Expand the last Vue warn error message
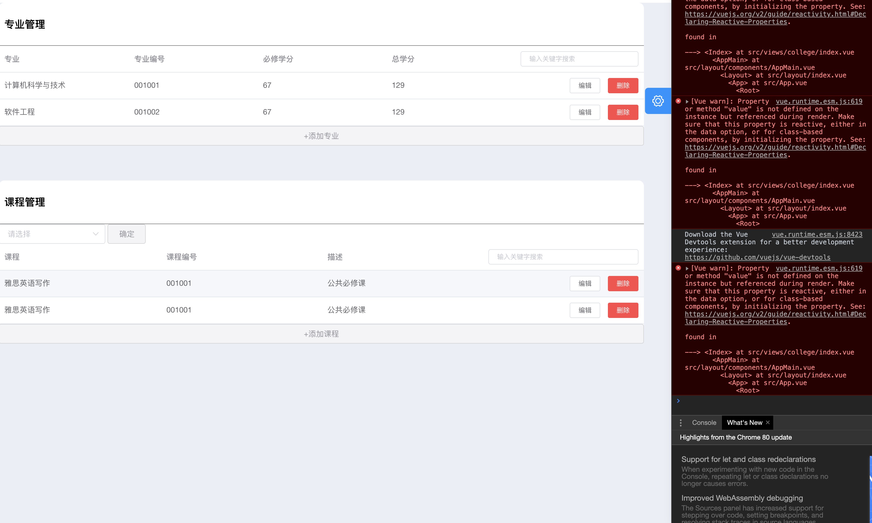Viewport: 872px width, 523px height. tap(687, 269)
